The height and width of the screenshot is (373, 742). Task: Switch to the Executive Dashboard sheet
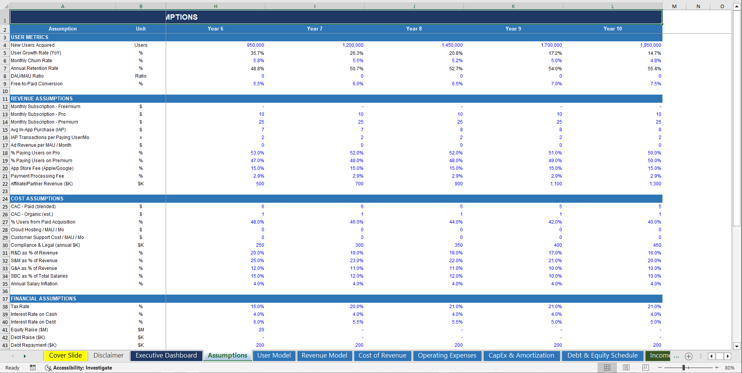point(166,355)
